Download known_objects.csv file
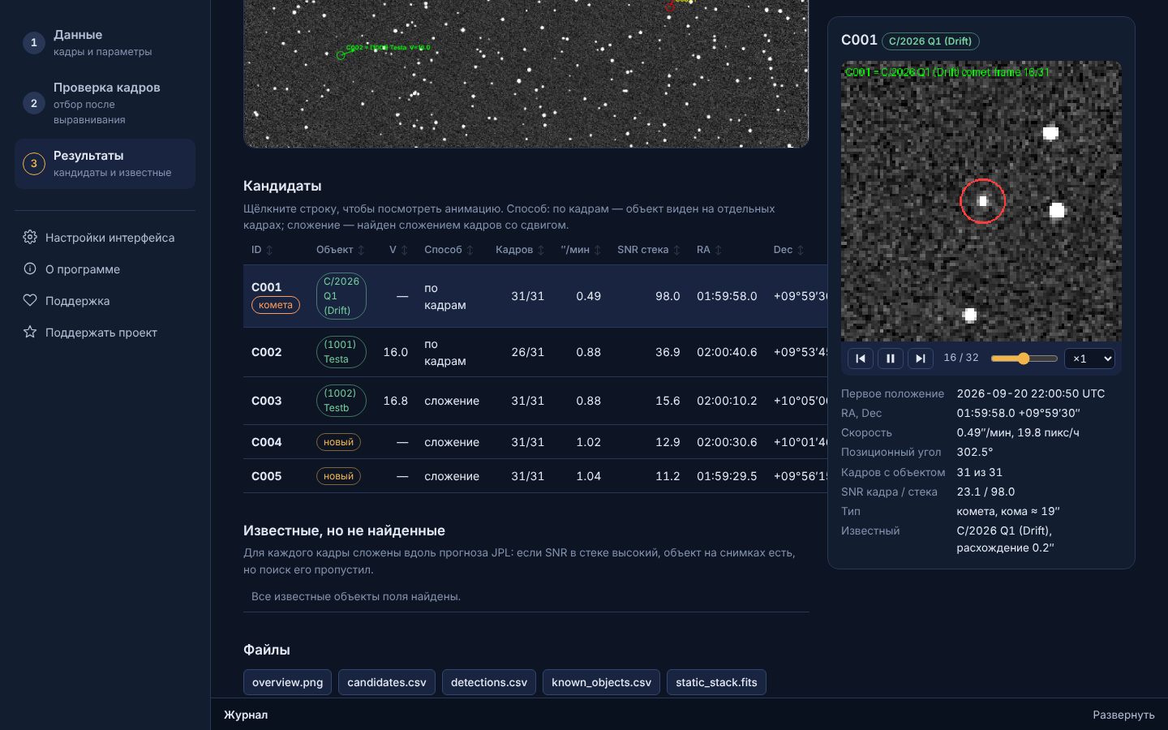The width and height of the screenshot is (1168, 730). (x=601, y=682)
